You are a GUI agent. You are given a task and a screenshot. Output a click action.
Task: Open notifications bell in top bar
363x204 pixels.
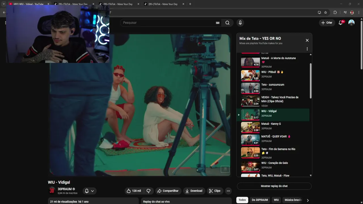point(341,23)
